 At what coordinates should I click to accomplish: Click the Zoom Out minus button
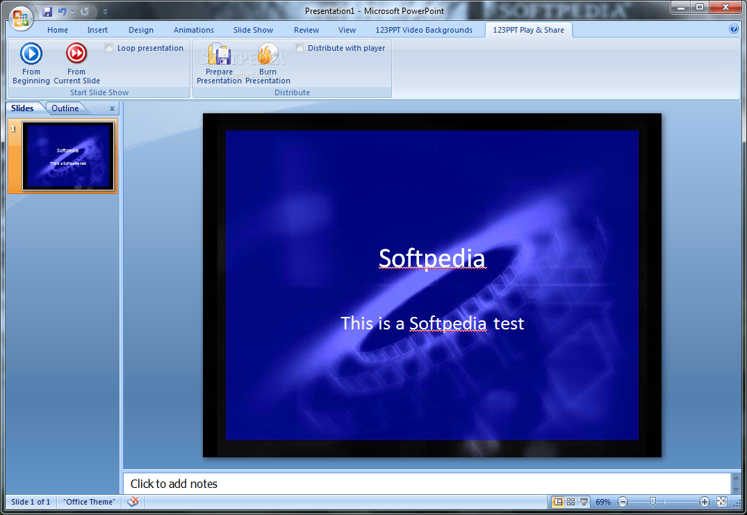pos(622,502)
